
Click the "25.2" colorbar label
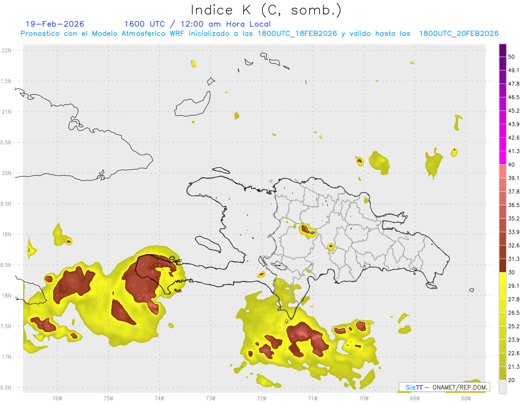coord(514,326)
